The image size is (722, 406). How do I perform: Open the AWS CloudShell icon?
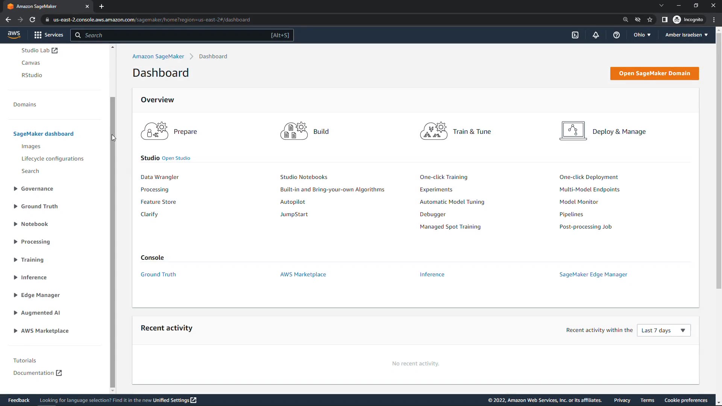click(x=575, y=35)
